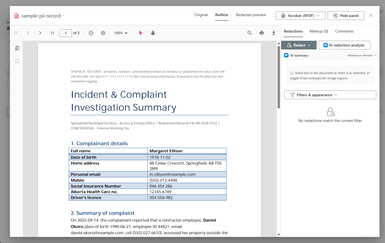
Task: Click the PDF file icon beside title
Action: [x=17, y=16]
